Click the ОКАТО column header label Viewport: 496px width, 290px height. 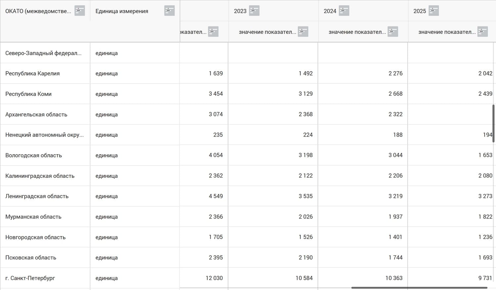(38, 11)
